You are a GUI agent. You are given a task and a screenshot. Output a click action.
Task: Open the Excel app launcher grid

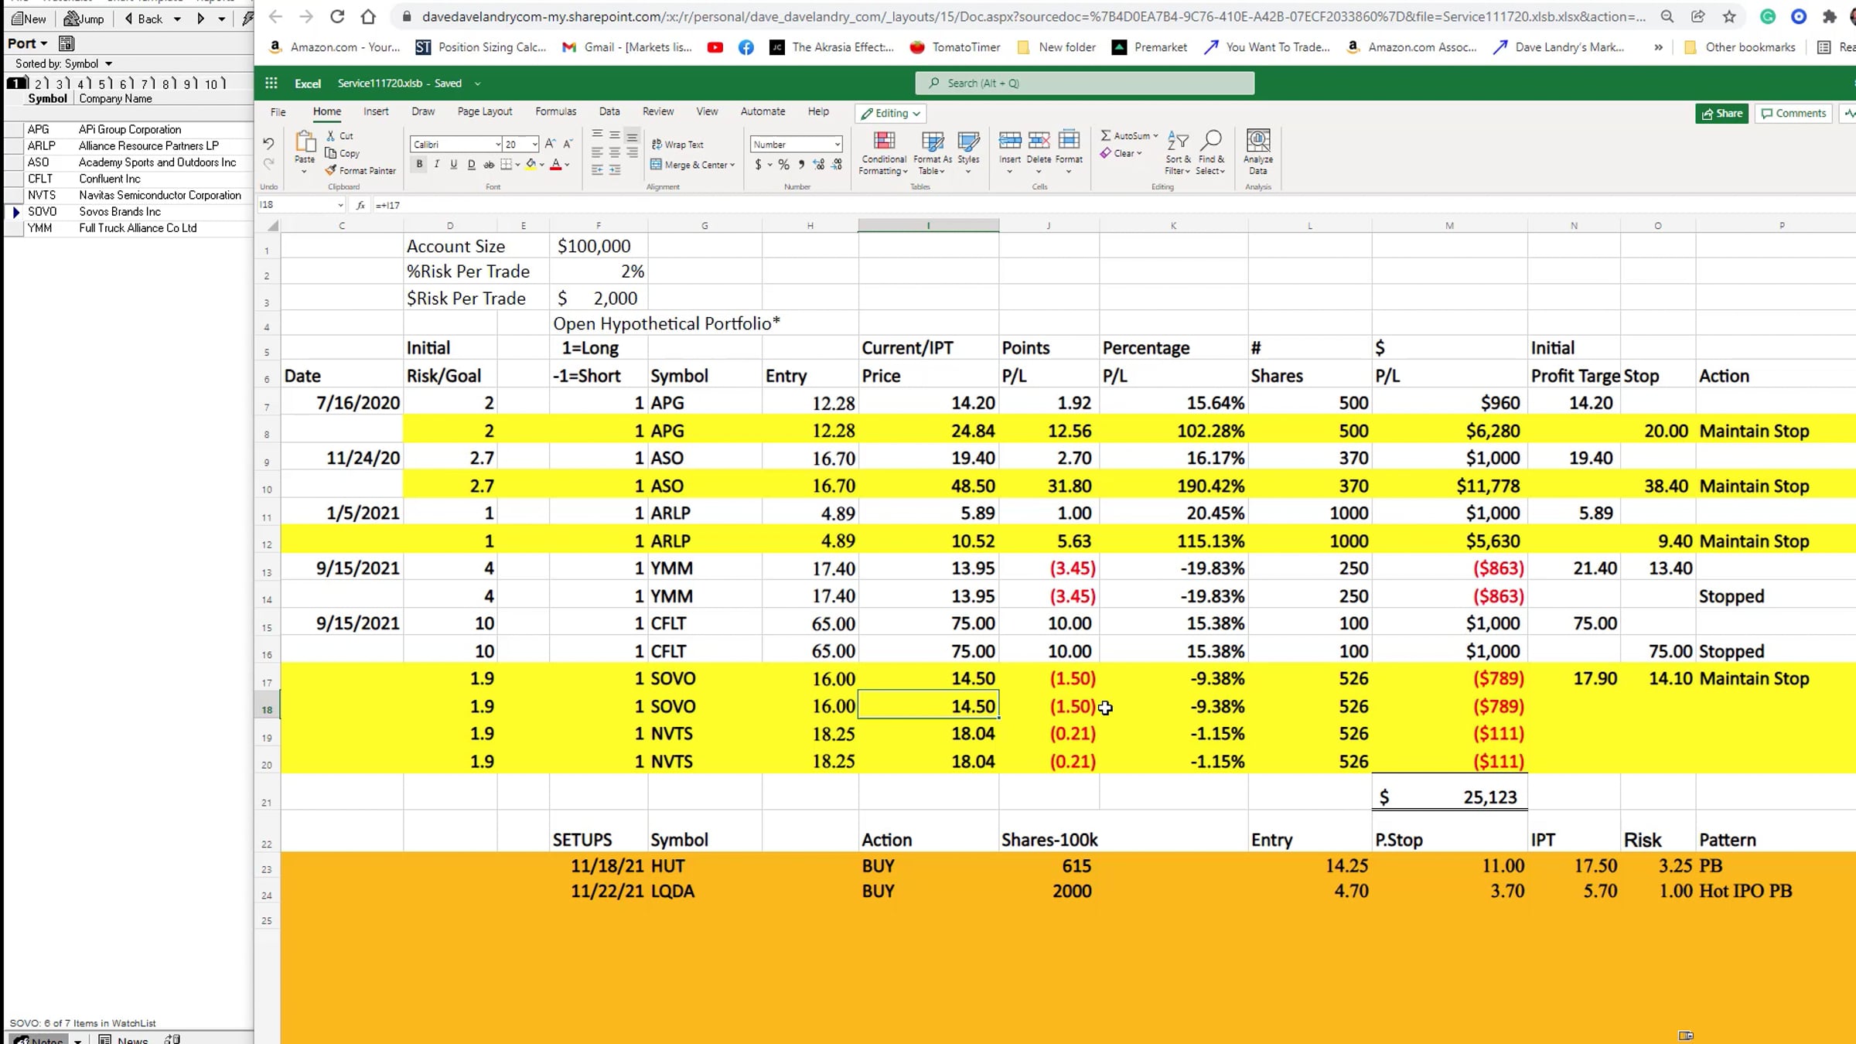(271, 83)
